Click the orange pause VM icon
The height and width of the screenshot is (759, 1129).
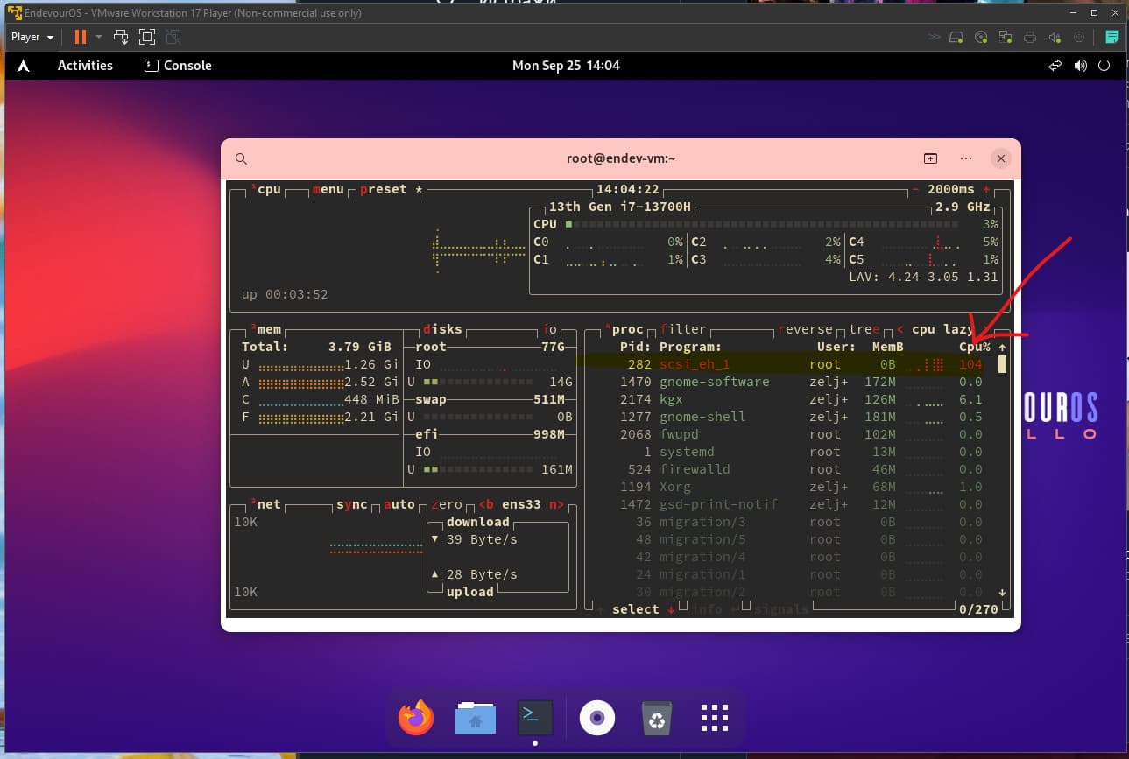coord(81,37)
